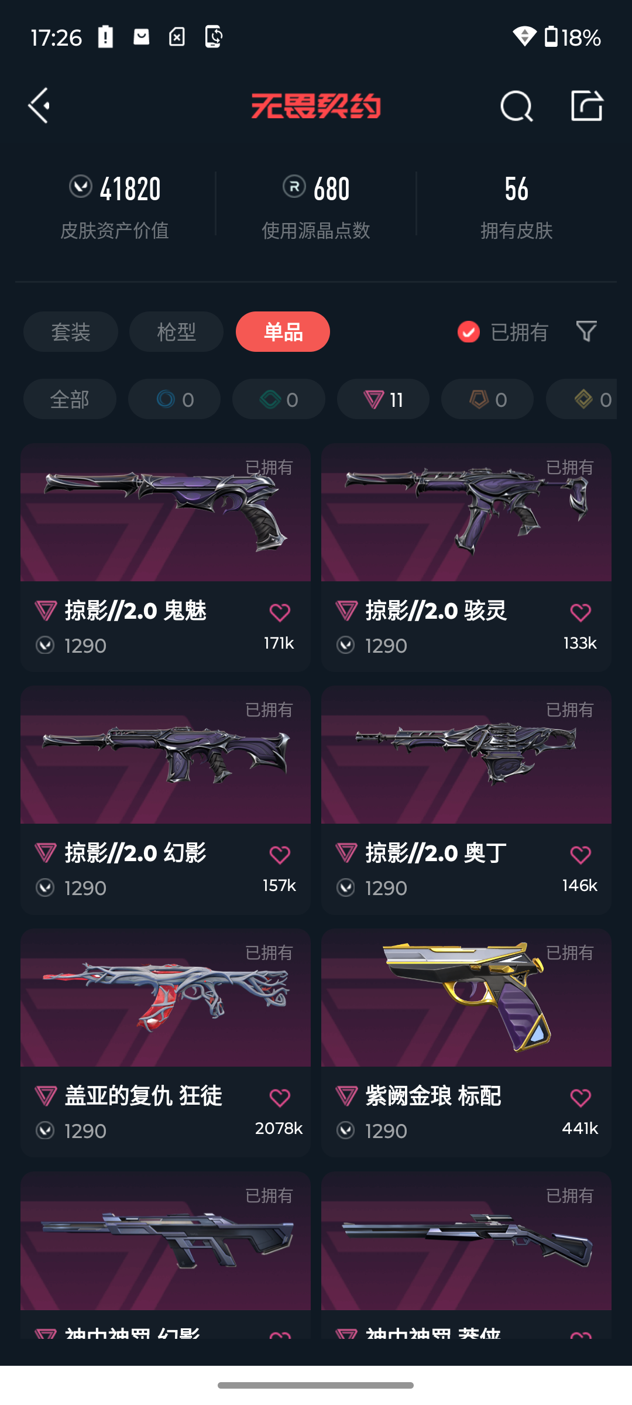The width and height of the screenshot is (632, 1405).
Task: Tap heart on 盖亚的复仇 狂徒
Action: tap(280, 1098)
